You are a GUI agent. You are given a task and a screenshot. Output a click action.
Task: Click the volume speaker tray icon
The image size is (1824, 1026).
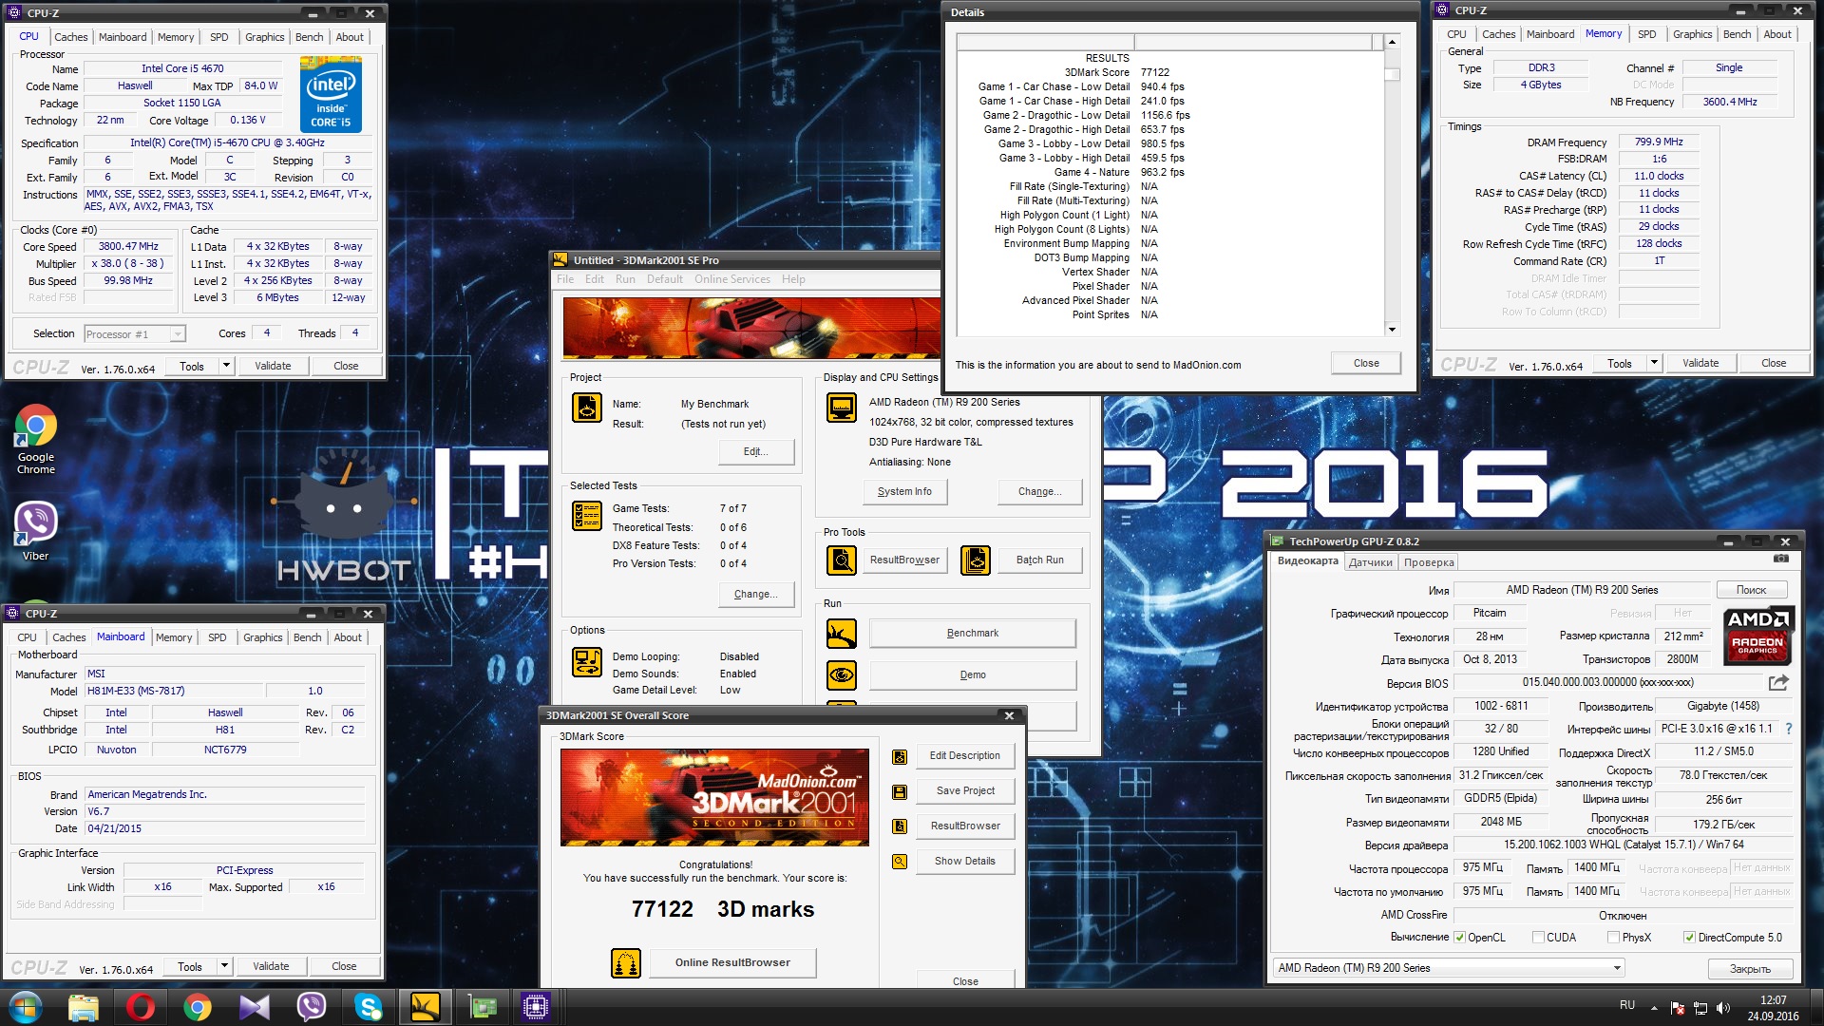(1723, 1008)
